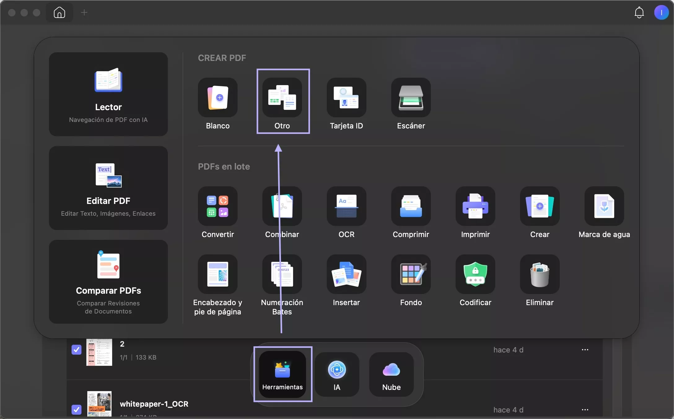Viewport: 674px width, 419px height.
Task: Open the whitepaper-1_OCR thumbnail
Action: click(99, 404)
